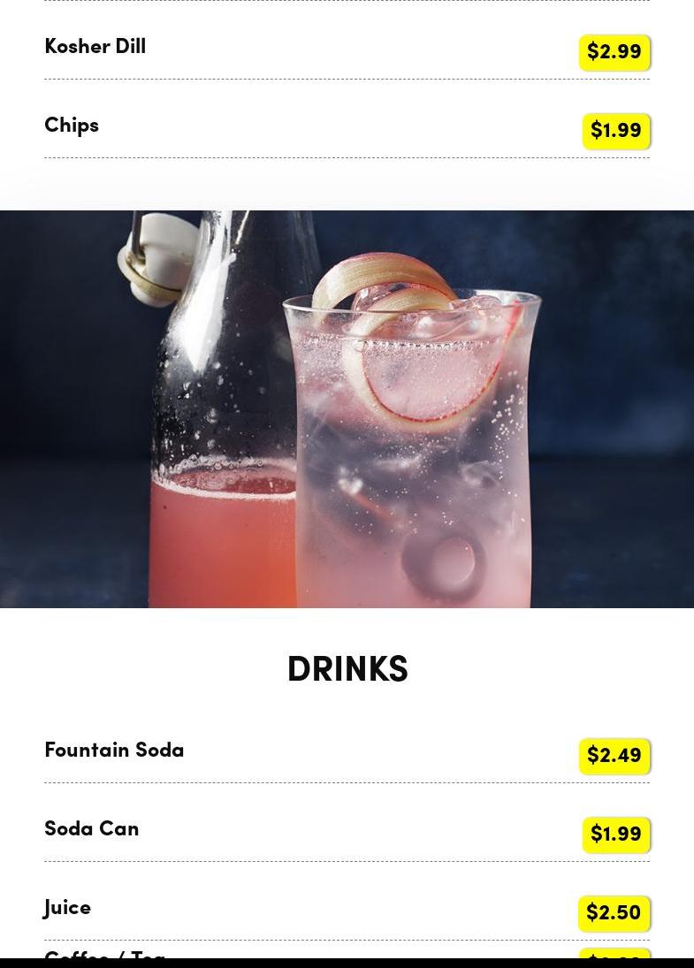This screenshot has width=694, height=968.
Task: Tap the $1.99 price next to Chips
Action: tap(616, 131)
